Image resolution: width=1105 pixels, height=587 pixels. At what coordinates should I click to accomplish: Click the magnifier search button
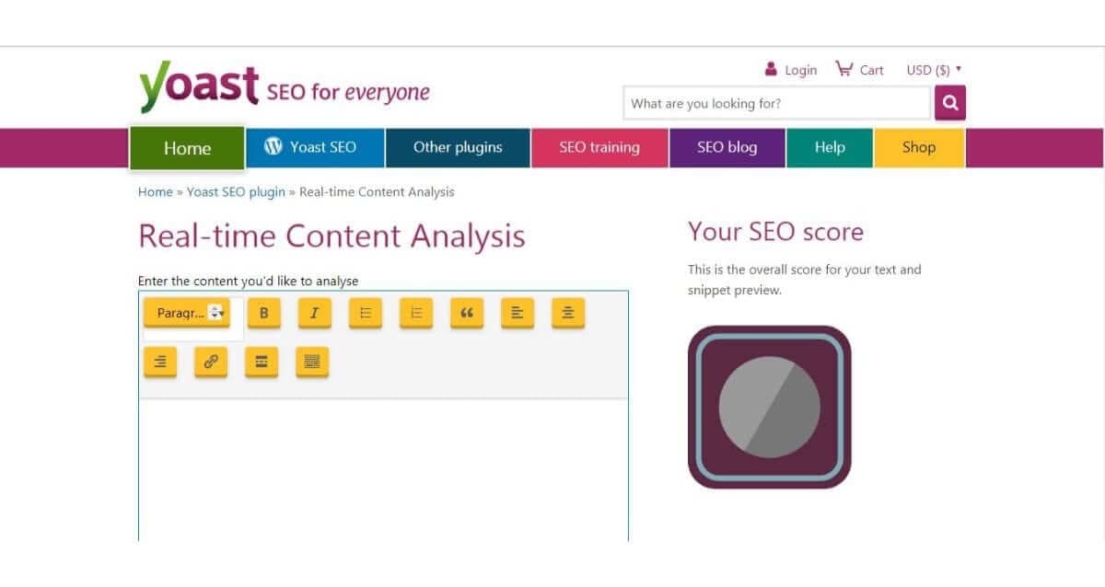point(950,103)
